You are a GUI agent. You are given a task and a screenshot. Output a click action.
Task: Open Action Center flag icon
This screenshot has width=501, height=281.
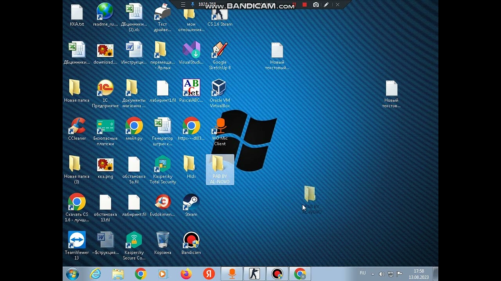399,274
